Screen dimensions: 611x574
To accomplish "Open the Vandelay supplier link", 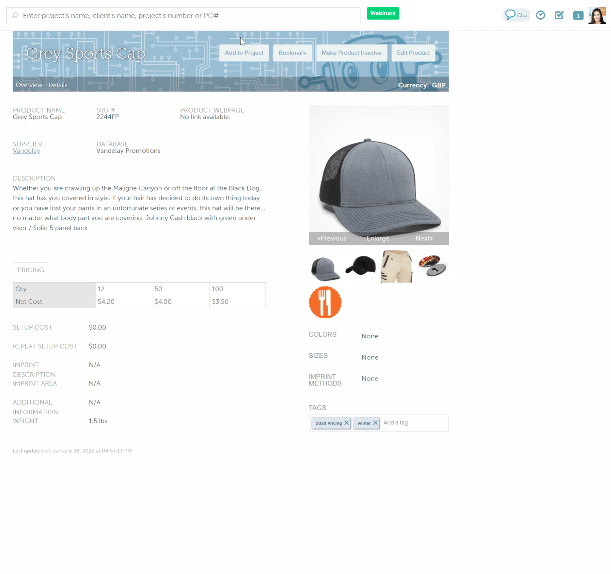I will click(26, 151).
